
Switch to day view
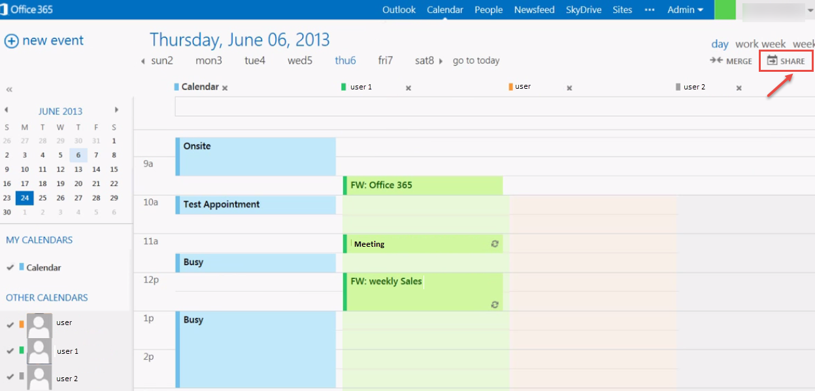720,44
